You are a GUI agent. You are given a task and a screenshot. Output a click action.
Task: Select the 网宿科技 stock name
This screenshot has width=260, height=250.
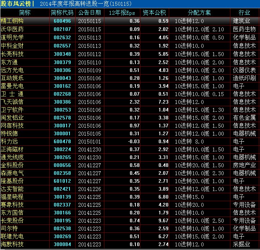pyautogui.click(x=12, y=126)
